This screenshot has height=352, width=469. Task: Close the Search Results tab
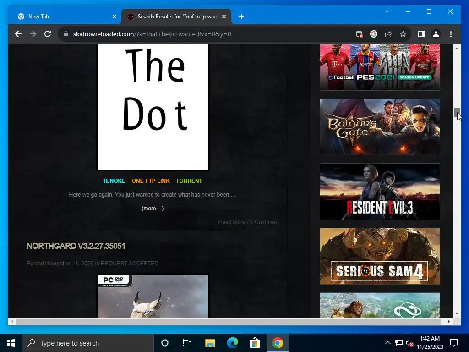[224, 16]
